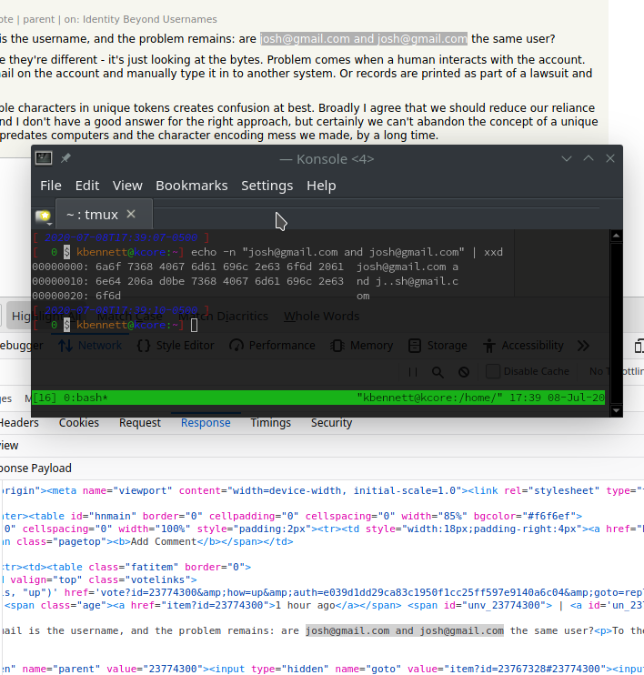
Task: Open the Security tab in request details
Action: (331, 423)
